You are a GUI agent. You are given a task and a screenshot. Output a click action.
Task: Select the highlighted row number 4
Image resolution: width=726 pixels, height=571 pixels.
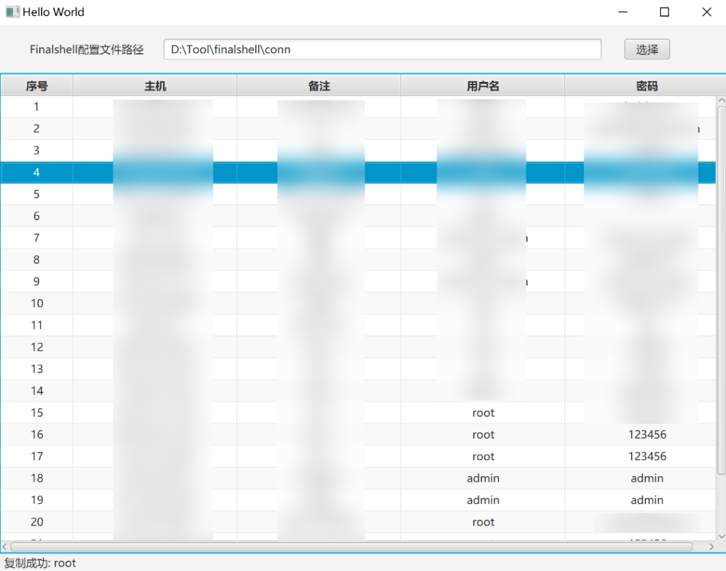37,173
